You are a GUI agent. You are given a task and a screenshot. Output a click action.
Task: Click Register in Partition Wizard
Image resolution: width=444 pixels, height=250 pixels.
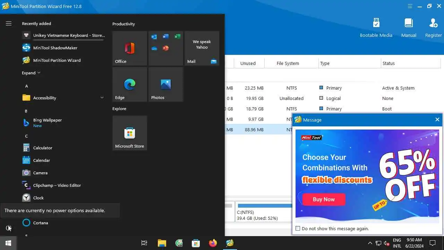[433, 28]
